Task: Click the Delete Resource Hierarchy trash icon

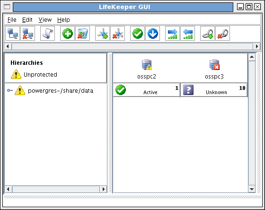Action: pyautogui.click(x=83, y=34)
